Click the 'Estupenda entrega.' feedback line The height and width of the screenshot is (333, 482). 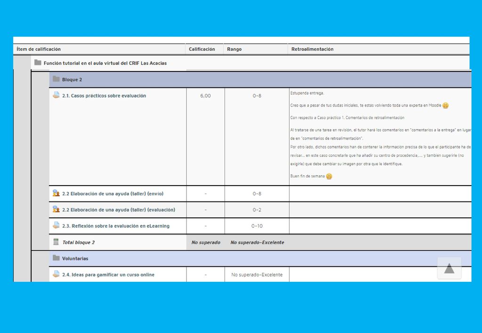[307, 93]
